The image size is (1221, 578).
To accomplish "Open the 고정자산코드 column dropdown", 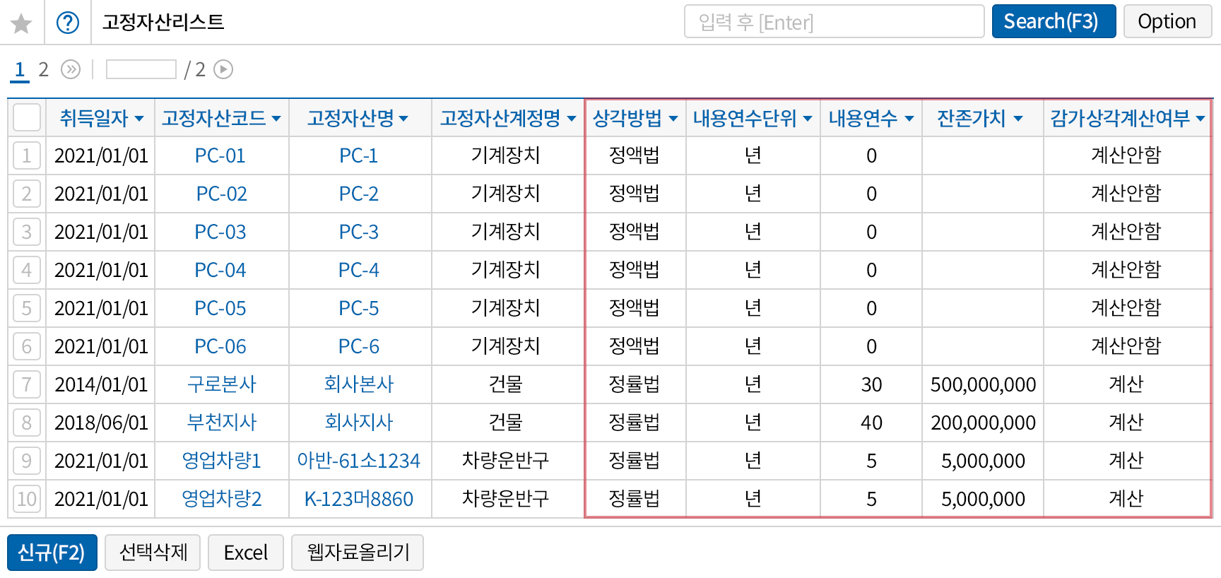I will pos(276,119).
